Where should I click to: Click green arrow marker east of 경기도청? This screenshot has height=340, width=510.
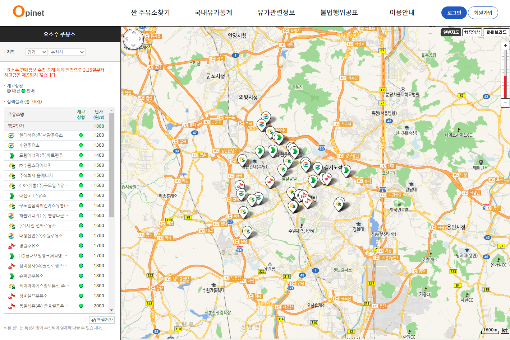pos(346,170)
